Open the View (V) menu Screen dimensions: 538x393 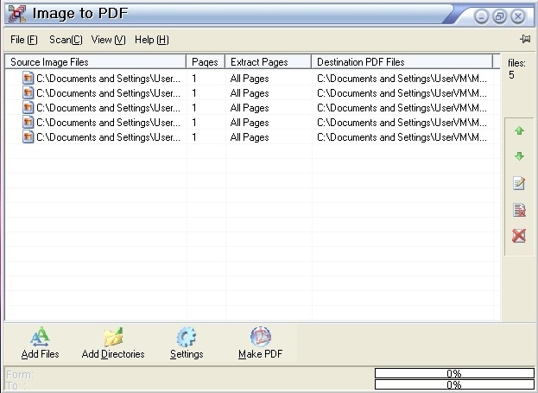(109, 40)
